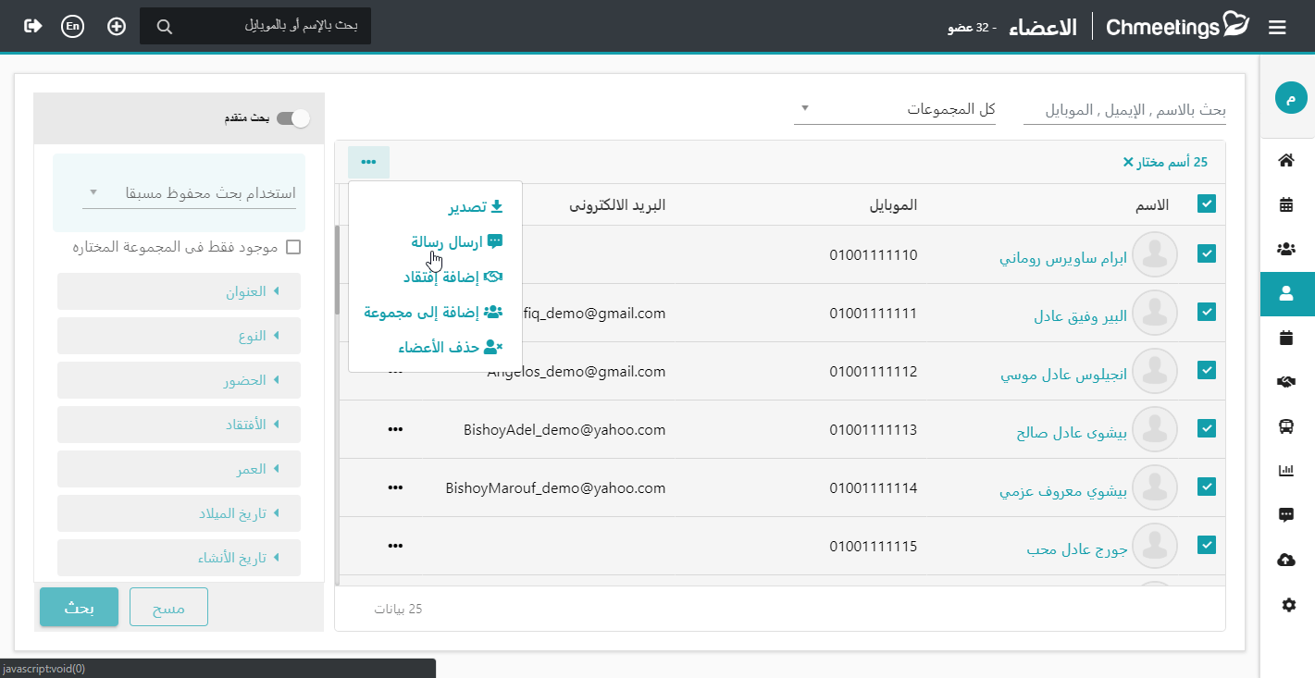Viewport: 1315px width, 678px height.
Task: Select the members person icon in sidebar
Action: [x=1286, y=294]
